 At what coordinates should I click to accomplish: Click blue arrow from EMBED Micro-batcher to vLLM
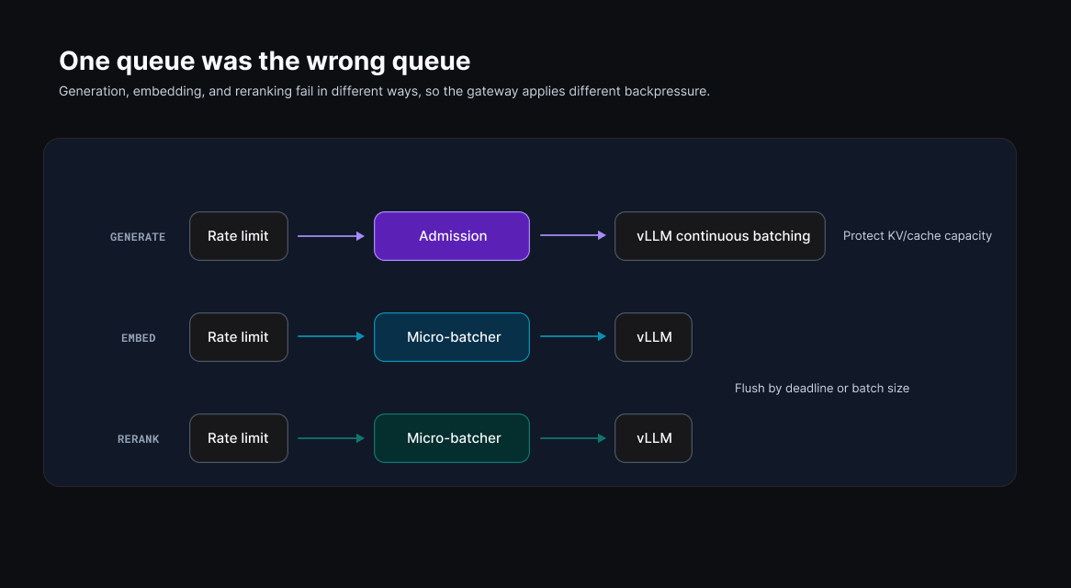click(573, 336)
